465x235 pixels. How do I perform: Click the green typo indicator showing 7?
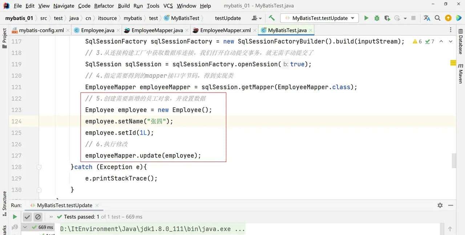click(x=430, y=41)
